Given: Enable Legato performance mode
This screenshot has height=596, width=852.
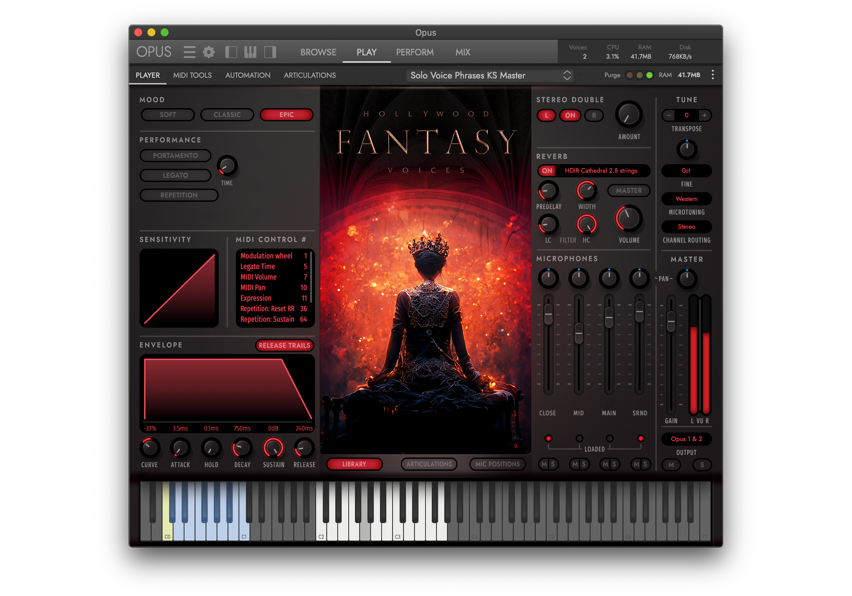Looking at the screenshot, I should coord(175,175).
